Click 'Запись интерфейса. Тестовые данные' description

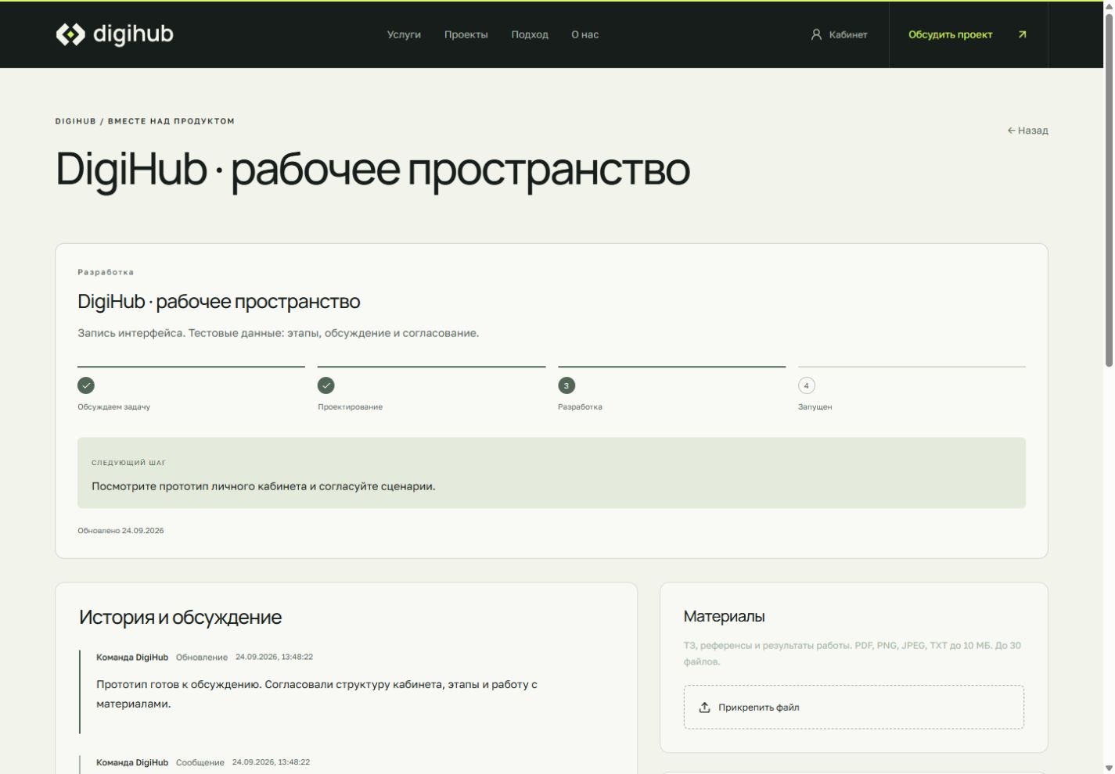pyautogui.click(x=278, y=333)
